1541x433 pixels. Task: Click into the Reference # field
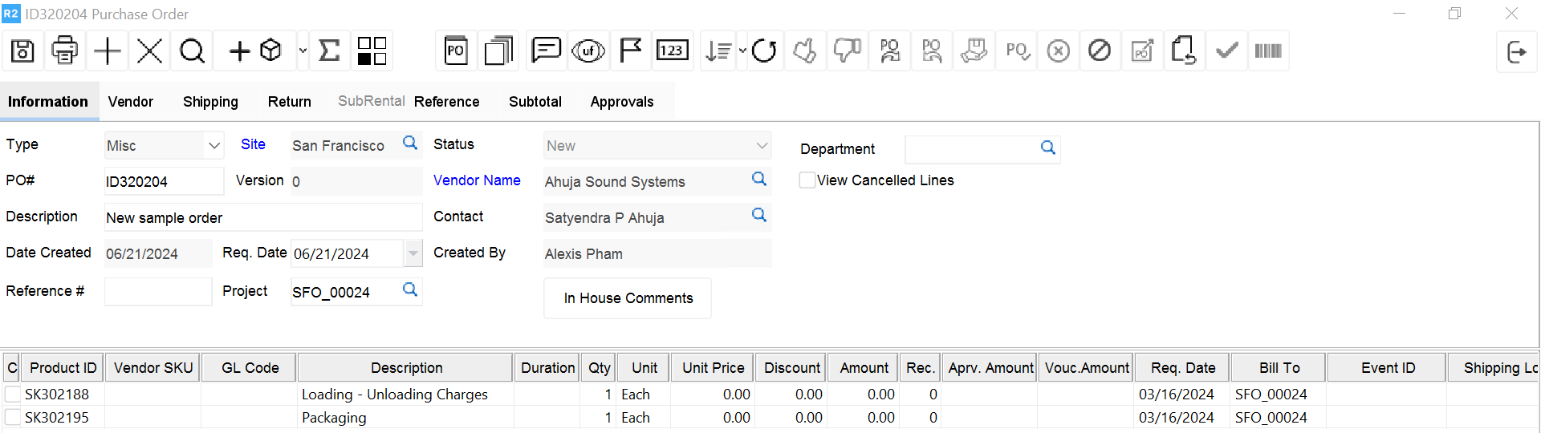point(158,292)
